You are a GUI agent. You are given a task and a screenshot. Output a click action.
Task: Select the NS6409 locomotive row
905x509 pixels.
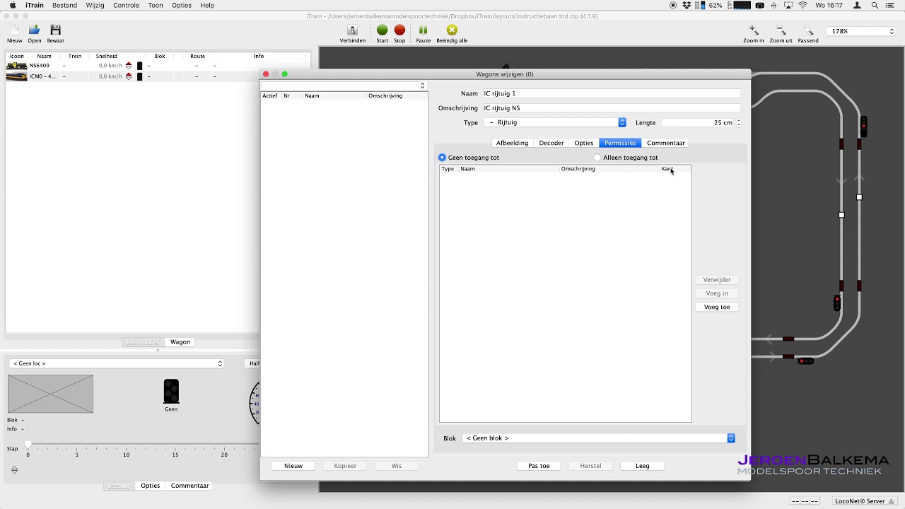(x=157, y=66)
